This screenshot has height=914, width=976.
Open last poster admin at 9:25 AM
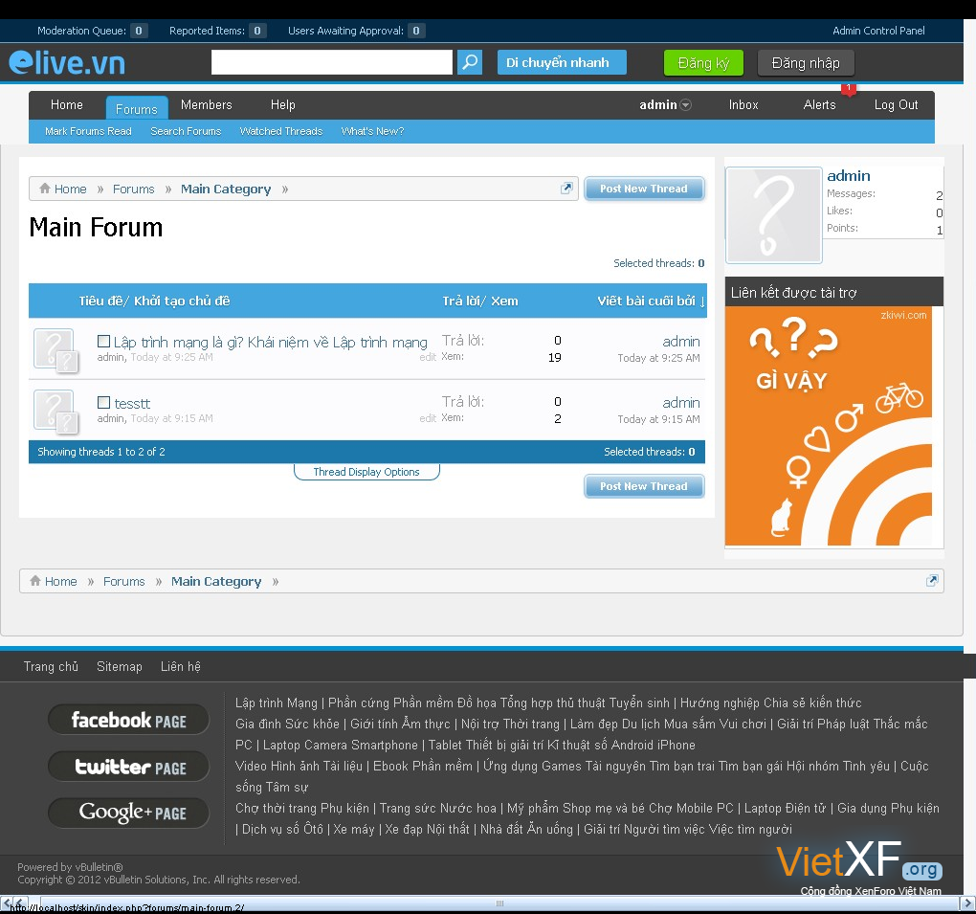coord(681,341)
